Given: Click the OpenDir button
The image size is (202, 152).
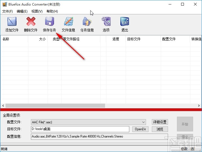Looking at the screenshot, I should pos(140,129).
